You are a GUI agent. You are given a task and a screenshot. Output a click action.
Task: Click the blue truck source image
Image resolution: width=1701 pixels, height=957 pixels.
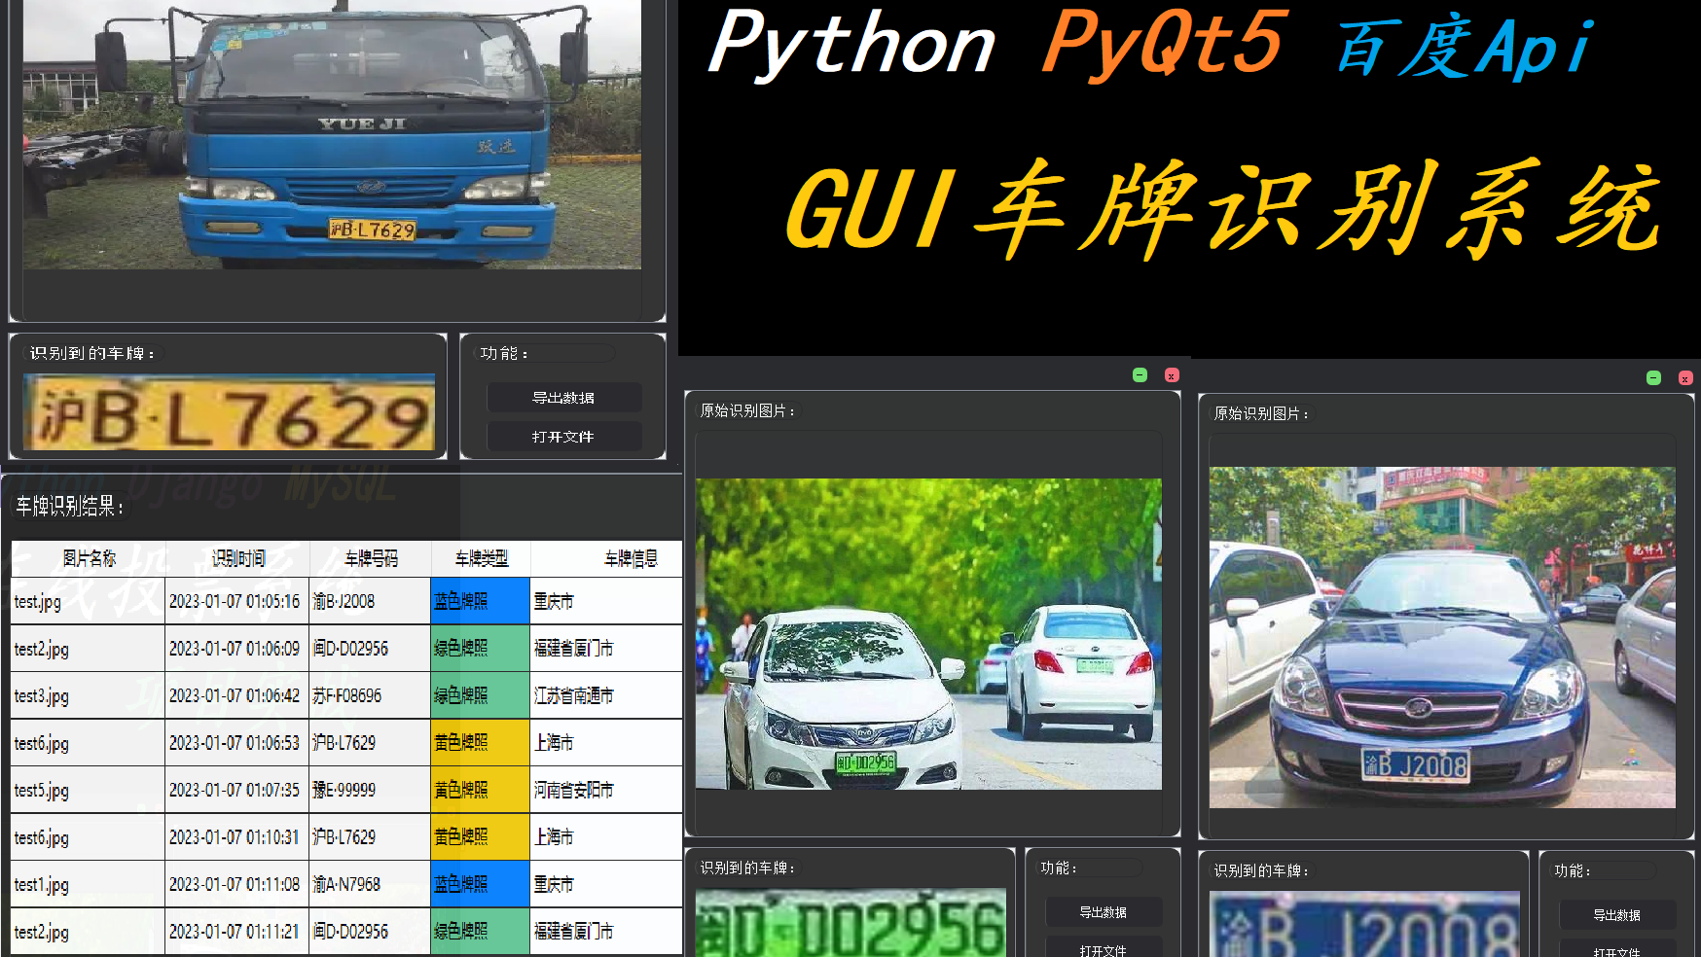coord(332,134)
